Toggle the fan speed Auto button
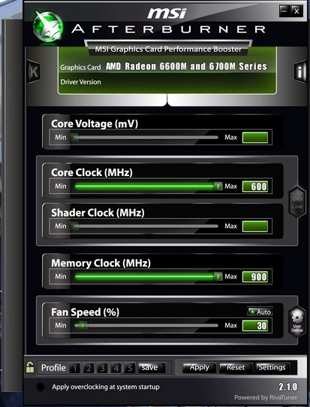Viewport: 310px width, 407px height. pos(260,311)
